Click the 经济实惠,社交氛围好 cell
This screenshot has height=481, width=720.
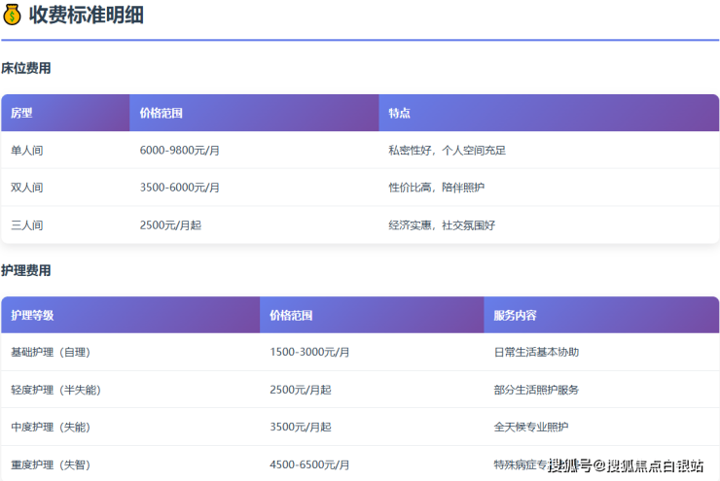pos(441,225)
